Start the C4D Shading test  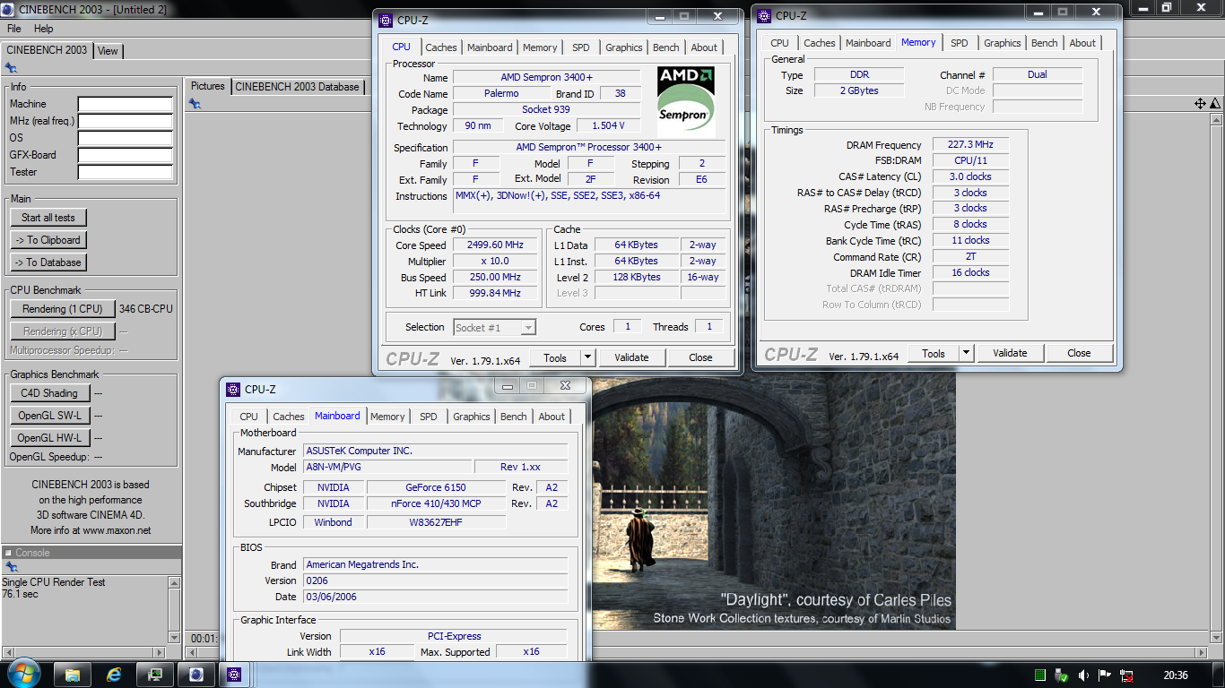[x=49, y=393]
